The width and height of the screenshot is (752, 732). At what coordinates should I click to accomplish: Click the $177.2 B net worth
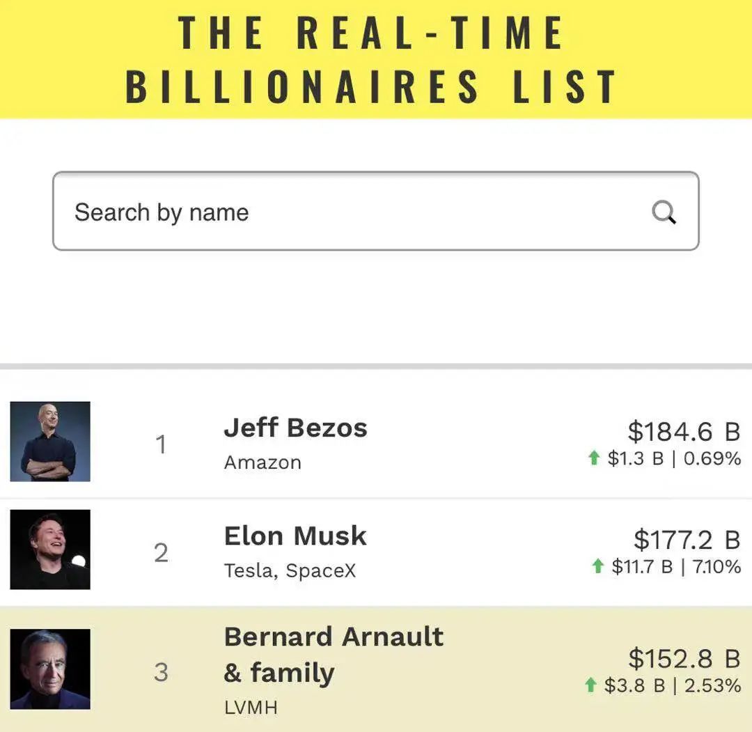point(686,540)
